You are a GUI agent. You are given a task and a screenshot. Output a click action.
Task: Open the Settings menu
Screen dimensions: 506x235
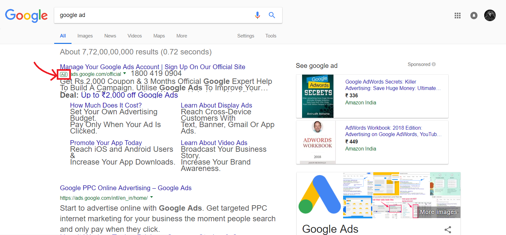tap(246, 36)
